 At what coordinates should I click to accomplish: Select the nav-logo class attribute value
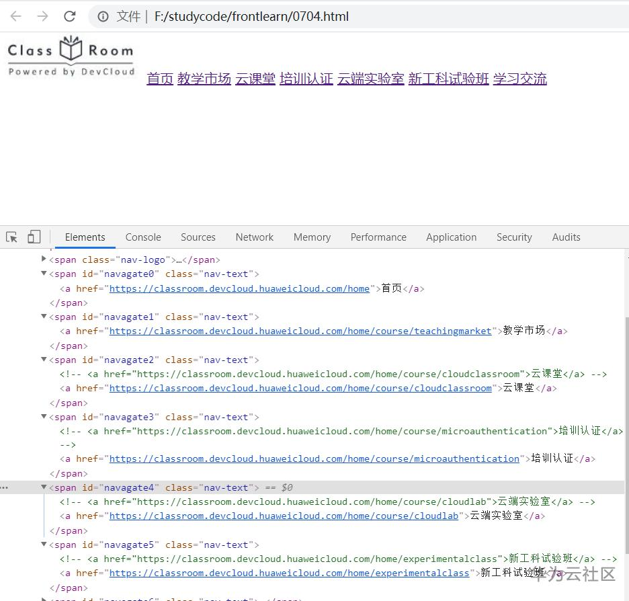[x=143, y=260]
